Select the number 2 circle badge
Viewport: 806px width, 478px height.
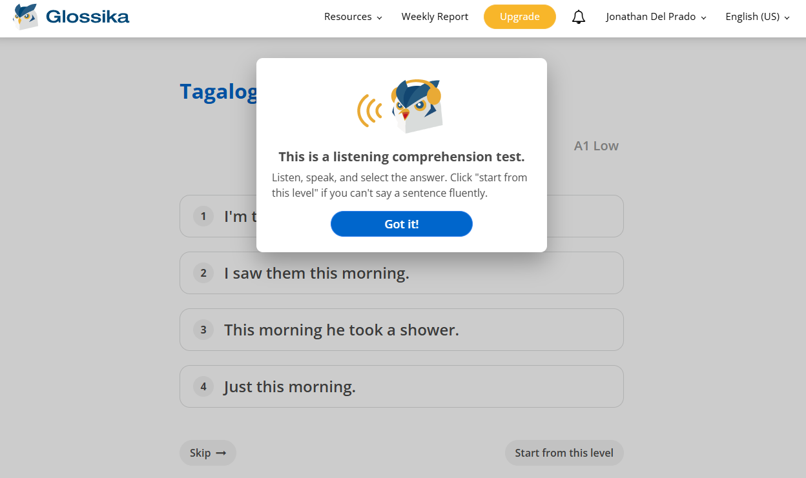pyautogui.click(x=203, y=273)
